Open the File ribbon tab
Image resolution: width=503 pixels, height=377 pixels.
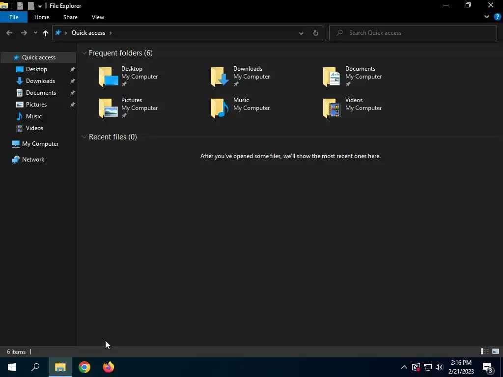pyautogui.click(x=14, y=17)
